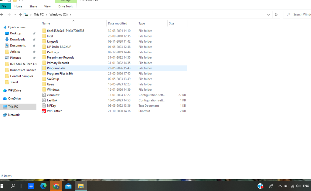This screenshot has height=191, width=311.
Task: Select the kingsoft folder icon
Action: coord(44,41)
